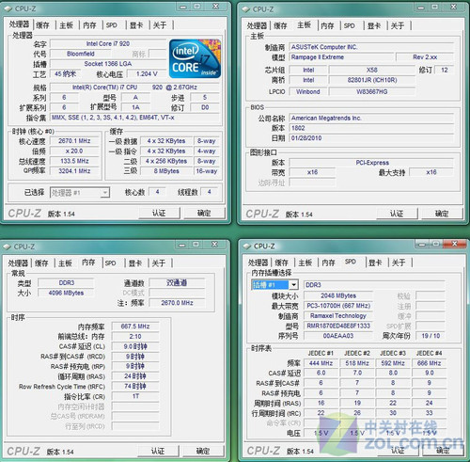Click 确定 button in the memory window

point(203,451)
